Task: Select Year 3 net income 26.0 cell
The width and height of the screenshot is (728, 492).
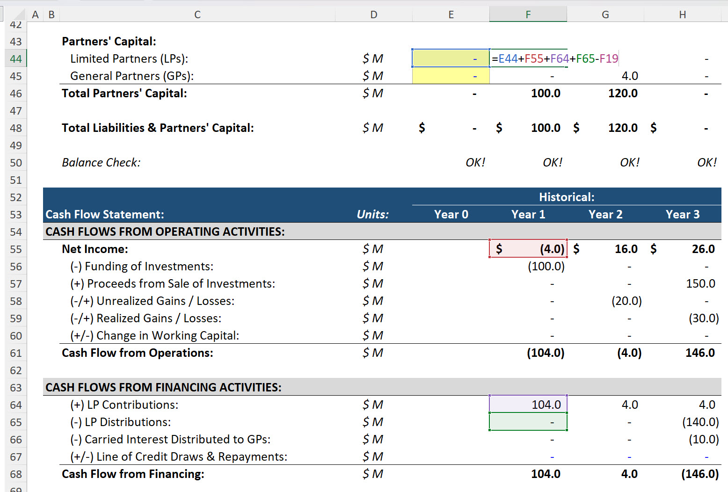Action: tap(683, 249)
